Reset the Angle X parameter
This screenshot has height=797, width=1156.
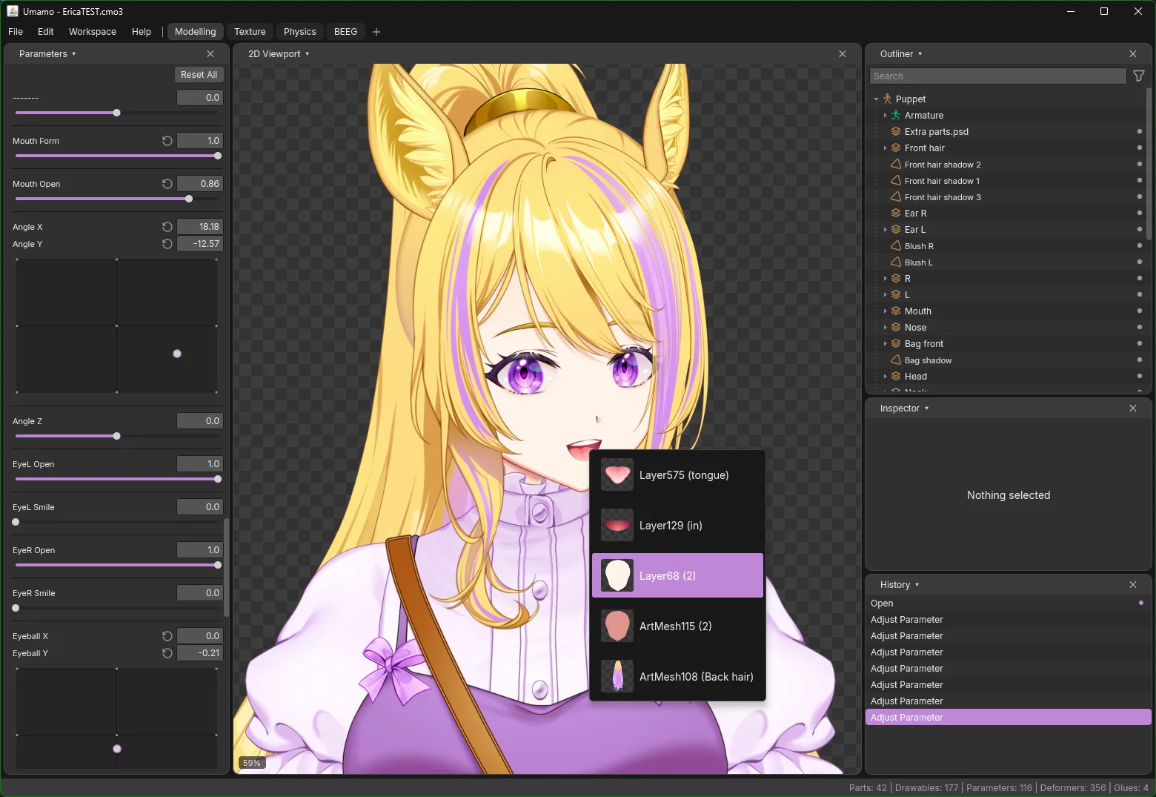167,227
